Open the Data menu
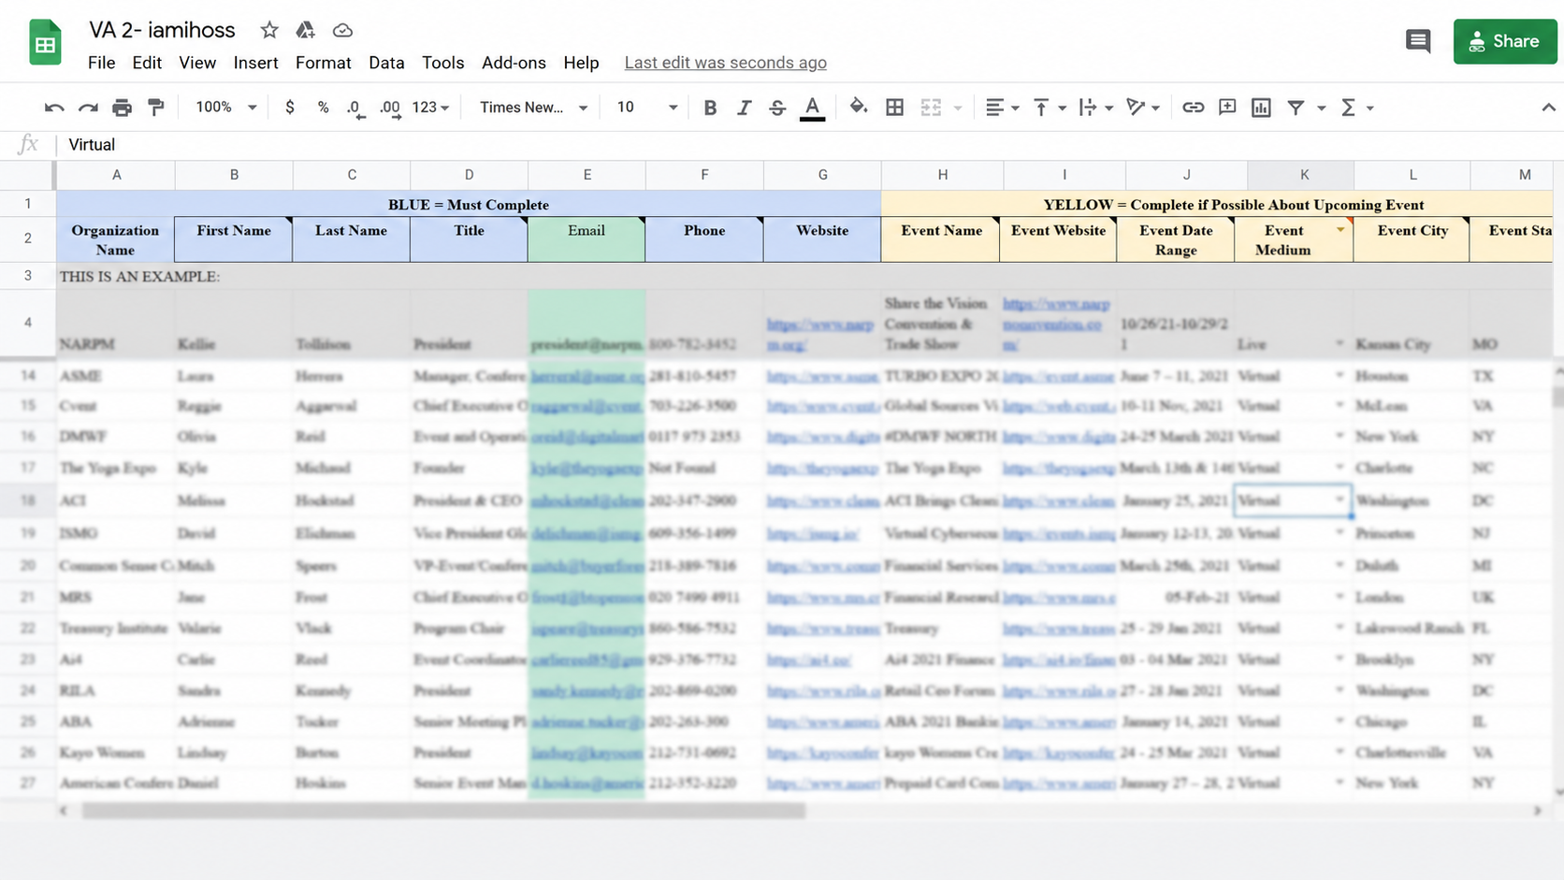The width and height of the screenshot is (1564, 880). [386, 63]
